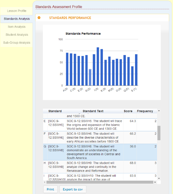Viewport: 173px width, 194px height.
Task: Click the chart bar above the A(3) label
Action: tap(67, 69)
